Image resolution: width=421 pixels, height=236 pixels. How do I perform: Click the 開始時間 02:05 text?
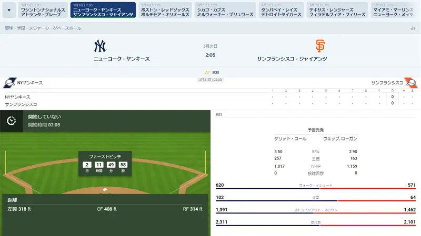(x=44, y=125)
